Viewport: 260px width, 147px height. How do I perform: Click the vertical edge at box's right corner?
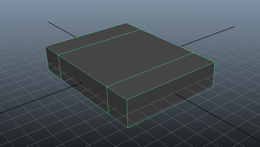click(x=214, y=75)
